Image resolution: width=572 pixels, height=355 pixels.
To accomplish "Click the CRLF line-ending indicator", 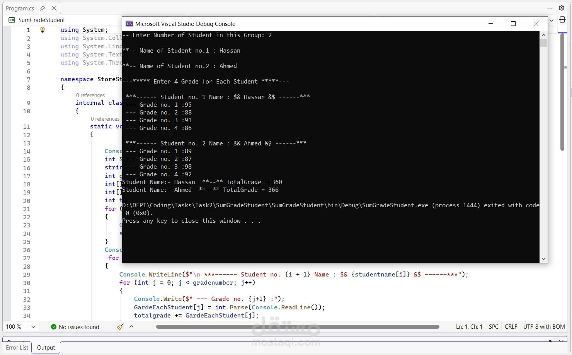I will (x=511, y=327).
